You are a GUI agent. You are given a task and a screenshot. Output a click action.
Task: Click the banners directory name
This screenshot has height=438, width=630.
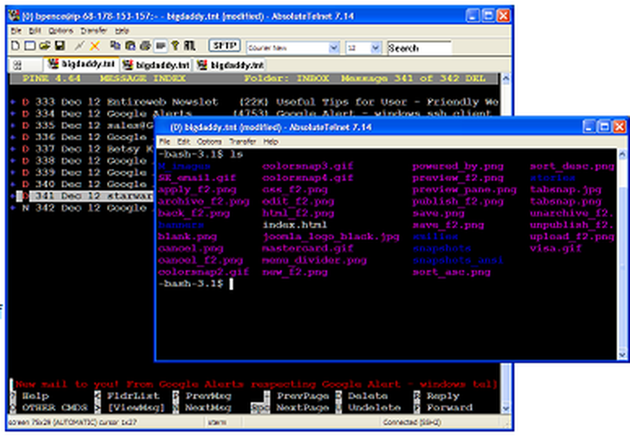click(181, 224)
